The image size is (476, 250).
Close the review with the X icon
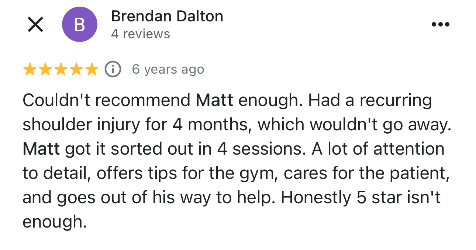[35, 25]
